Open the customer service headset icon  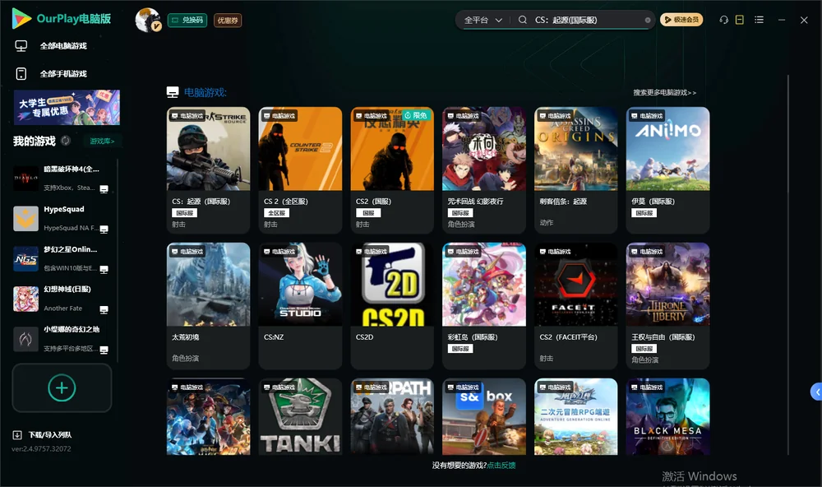point(724,20)
